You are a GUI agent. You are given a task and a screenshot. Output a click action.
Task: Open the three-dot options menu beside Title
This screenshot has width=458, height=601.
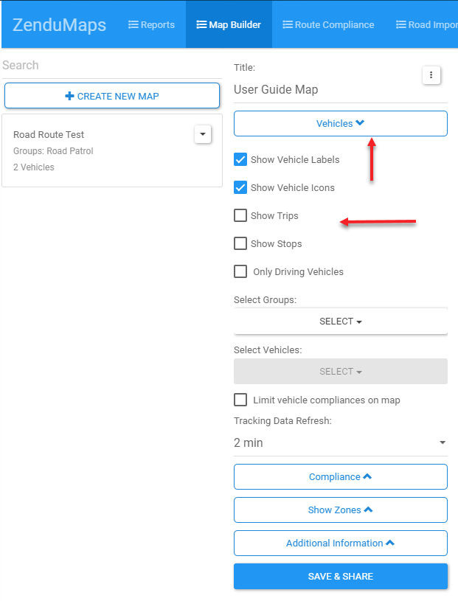431,75
